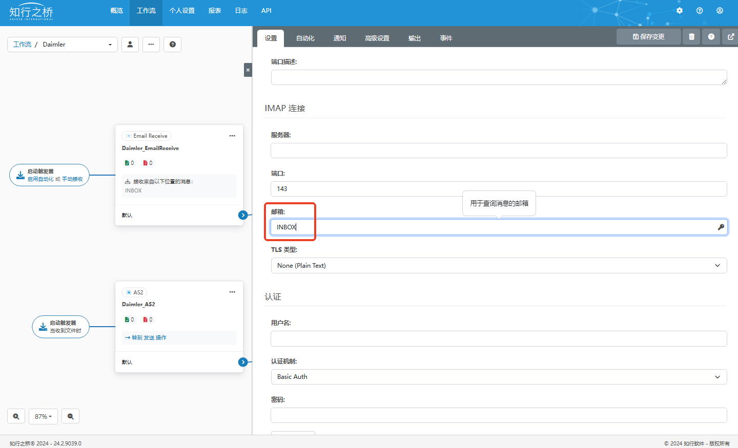Image resolution: width=738 pixels, height=448 pixels.
Task: Open the 87% zoom level dropdown
Action: tap(44, 416)
